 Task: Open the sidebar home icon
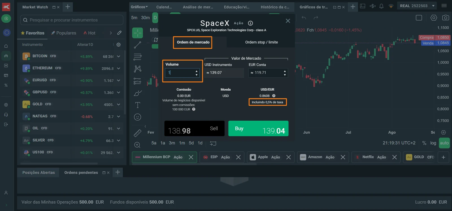tap(6, 46)
